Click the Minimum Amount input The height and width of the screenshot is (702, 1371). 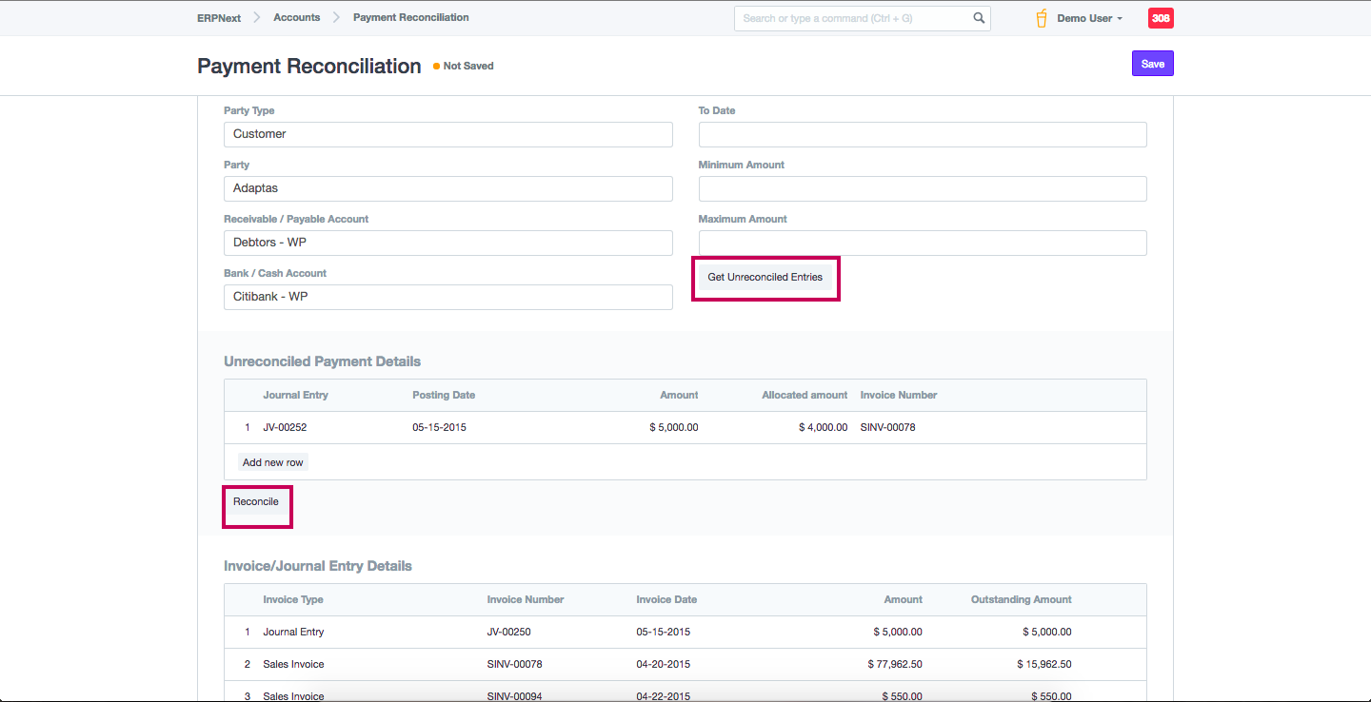click(x=922, y=188)
